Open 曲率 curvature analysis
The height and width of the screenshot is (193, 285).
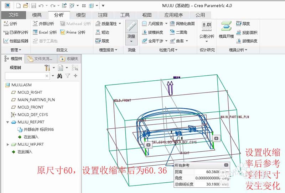177,41
